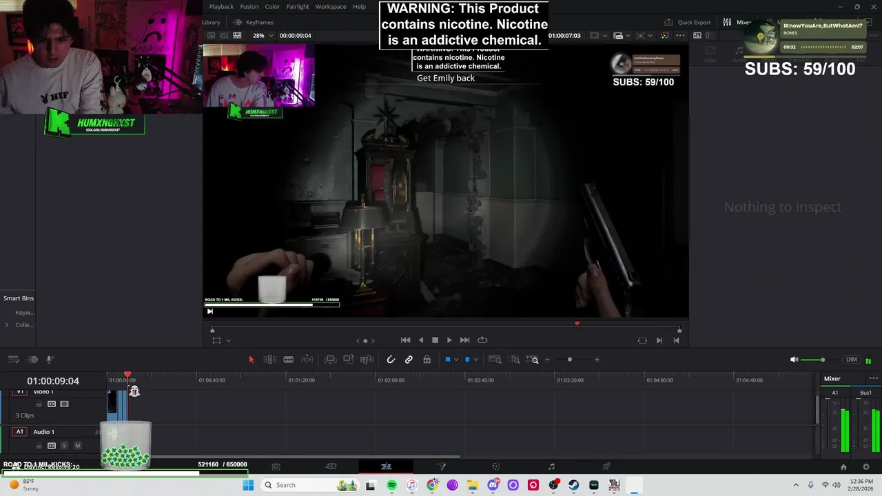882x496 pixels.
Task: Open the Color menu
Action: pos(273,7)
